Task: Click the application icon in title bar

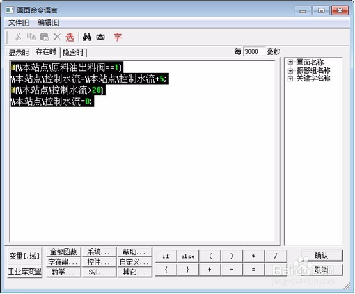Action: click(x=10, y=10)
